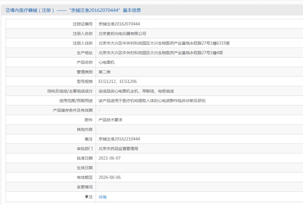Click management class value 第二类
The image size is (303, 205).
tap(105, 72)
